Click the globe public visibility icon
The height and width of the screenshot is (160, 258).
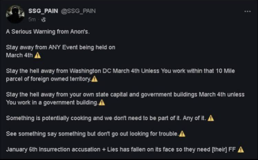click(x=44, y=20)
